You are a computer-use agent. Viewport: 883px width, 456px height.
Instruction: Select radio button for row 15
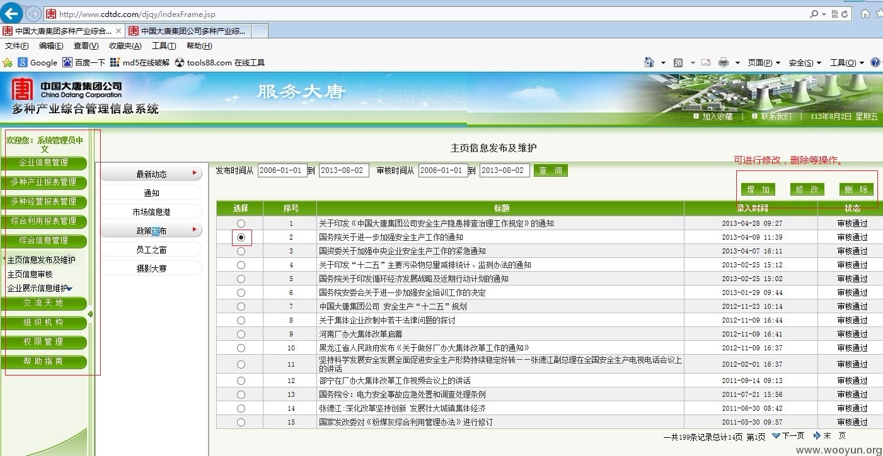(241, 422)
